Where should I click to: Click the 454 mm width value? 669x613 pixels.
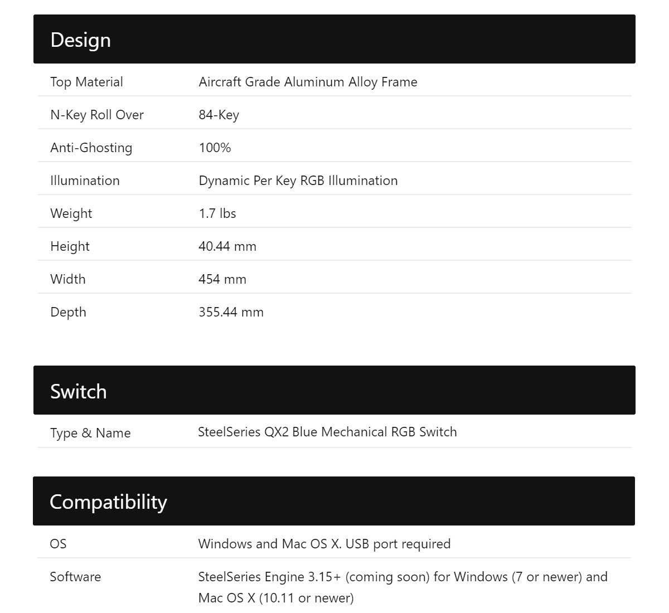click(222, 279)
